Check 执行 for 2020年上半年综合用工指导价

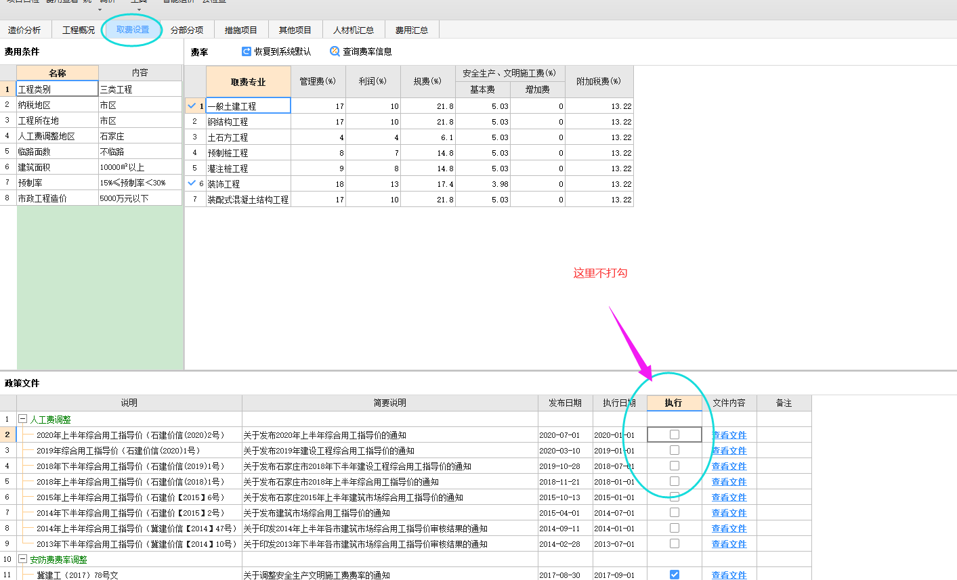tap(675, 434)
